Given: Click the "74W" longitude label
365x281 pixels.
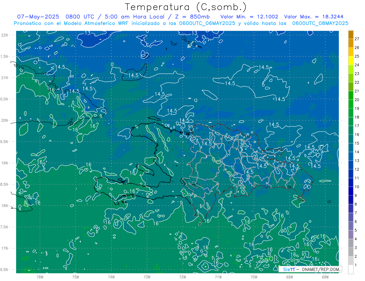Looking at the screenshot, I should coord(111,277).
